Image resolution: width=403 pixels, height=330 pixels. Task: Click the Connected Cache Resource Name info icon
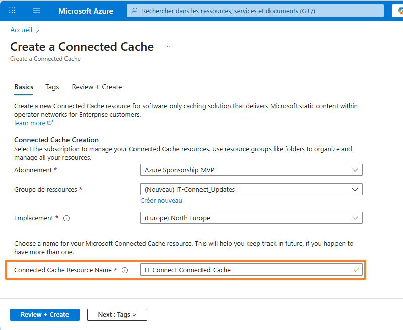pos(125,270)
